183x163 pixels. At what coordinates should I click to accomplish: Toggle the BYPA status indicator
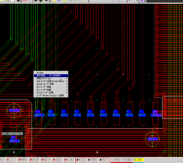click(x=23, y=160)
